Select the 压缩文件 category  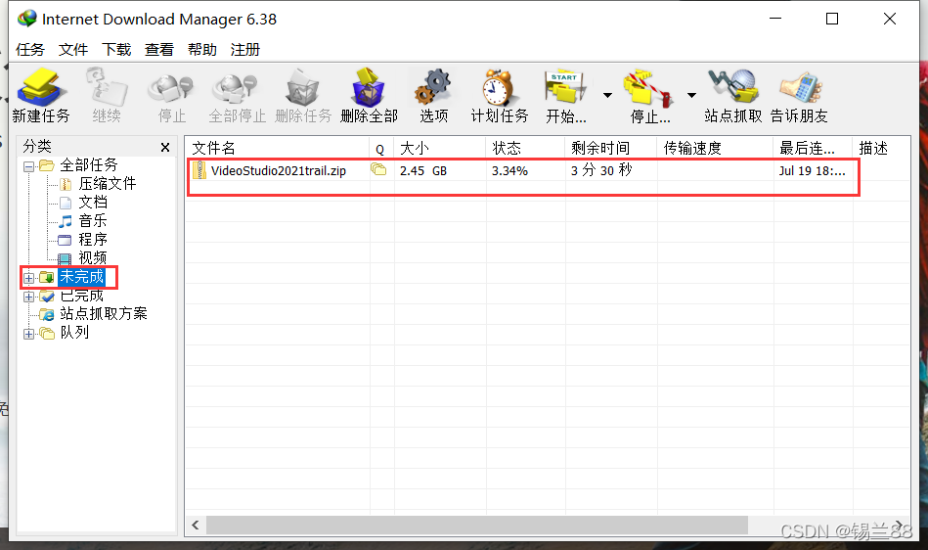tap(108, 184)
